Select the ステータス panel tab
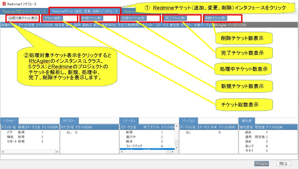299x169 pixels. [x=129, y=121]
